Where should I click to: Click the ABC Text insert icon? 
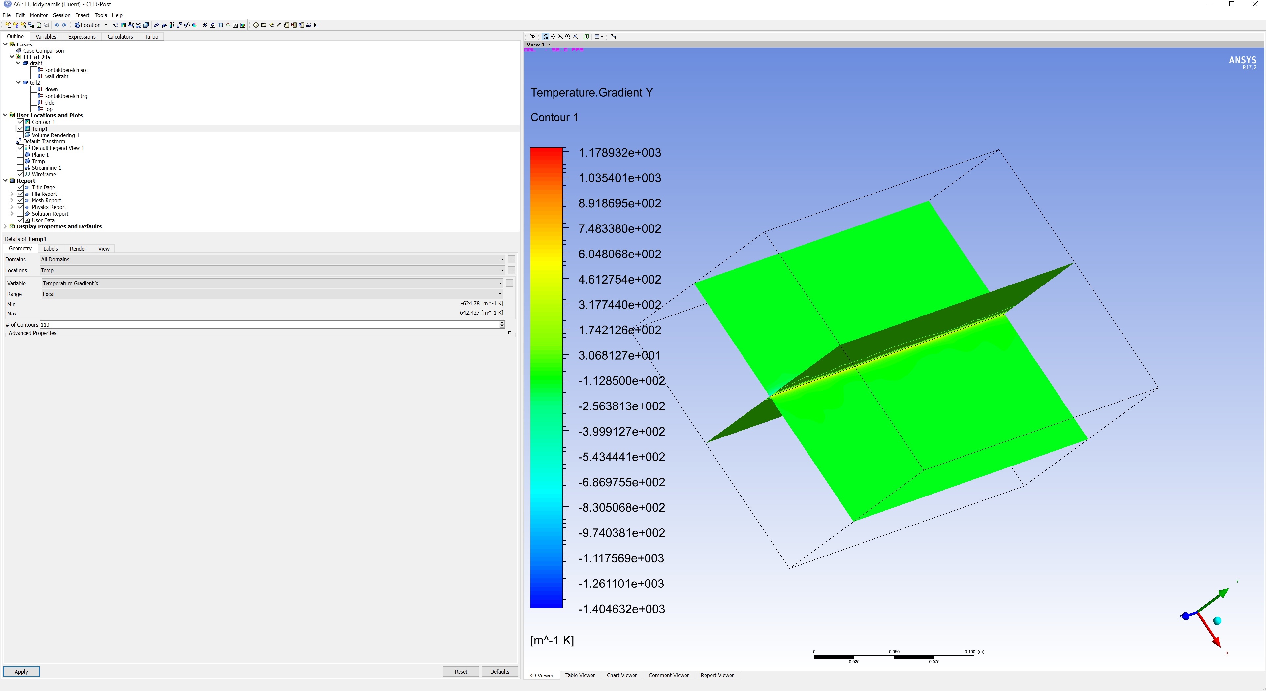tap(156, 25)
